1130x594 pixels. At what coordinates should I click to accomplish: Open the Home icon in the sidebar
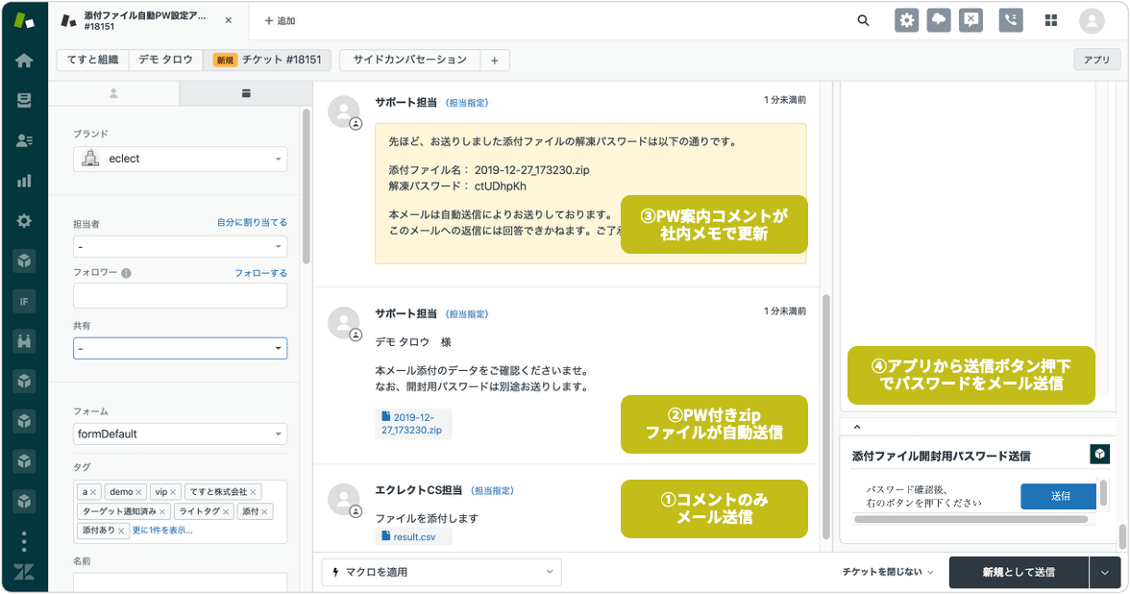[x=24, y=61]
